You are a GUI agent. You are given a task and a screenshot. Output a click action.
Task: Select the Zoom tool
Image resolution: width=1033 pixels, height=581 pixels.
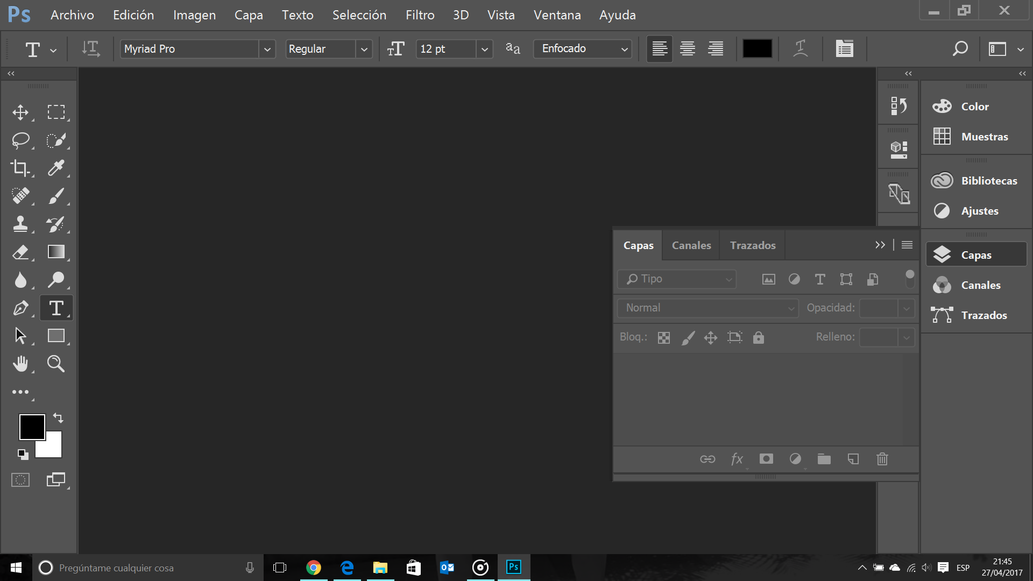coord(56,364)
